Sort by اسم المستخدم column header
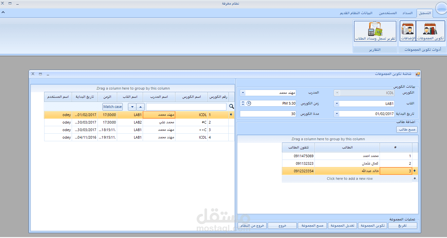447x238 pixels. (x=58, y=97)
